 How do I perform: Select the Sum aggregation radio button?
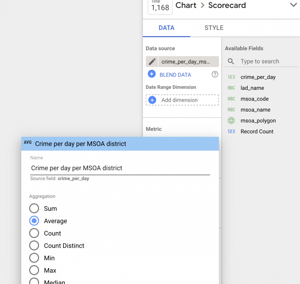click(34, 209)
